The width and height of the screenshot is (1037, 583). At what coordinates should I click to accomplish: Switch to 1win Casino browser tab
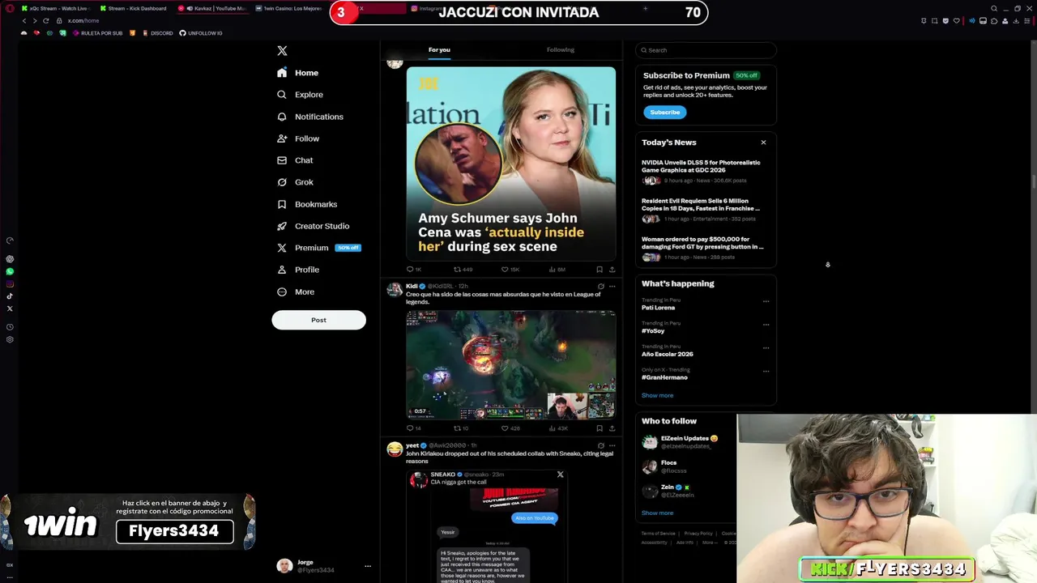(290, 8)
